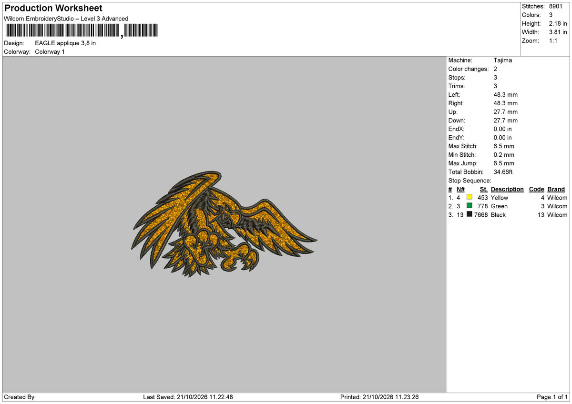Screen dimensions: 572x404
Task: Click the Zoom value 1:1
Action: [553, 40]
